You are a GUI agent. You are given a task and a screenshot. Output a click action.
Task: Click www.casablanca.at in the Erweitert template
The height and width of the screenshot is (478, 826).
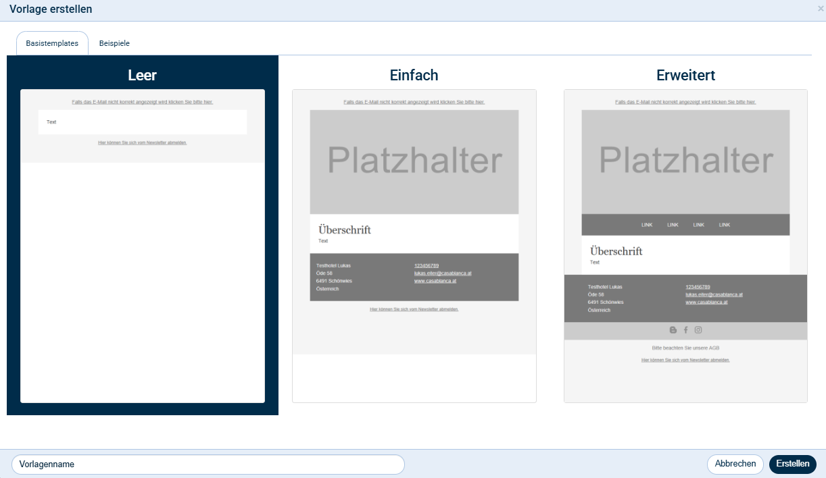click(x=706, y=302)
